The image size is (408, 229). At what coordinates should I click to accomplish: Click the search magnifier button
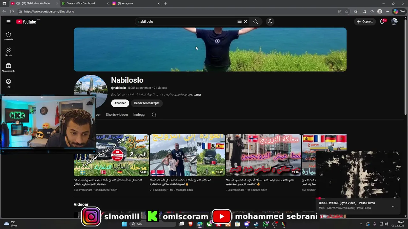(x=256, y=22)
